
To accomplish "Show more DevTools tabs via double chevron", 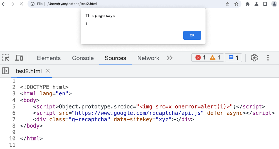I will (x=170, y=58).
